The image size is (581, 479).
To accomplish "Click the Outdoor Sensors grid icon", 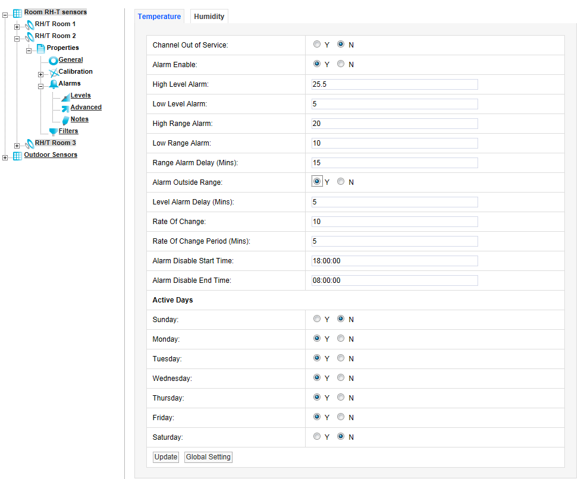I will tap(17, 156).
